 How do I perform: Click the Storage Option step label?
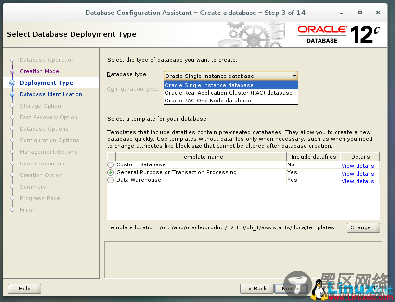(x=40, y=106)
